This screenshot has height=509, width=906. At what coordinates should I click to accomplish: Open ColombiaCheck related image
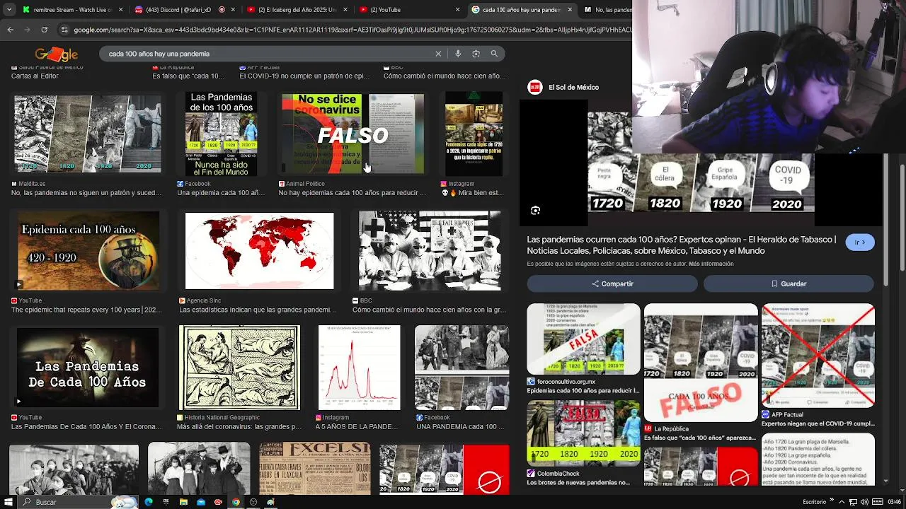point(583,433)
